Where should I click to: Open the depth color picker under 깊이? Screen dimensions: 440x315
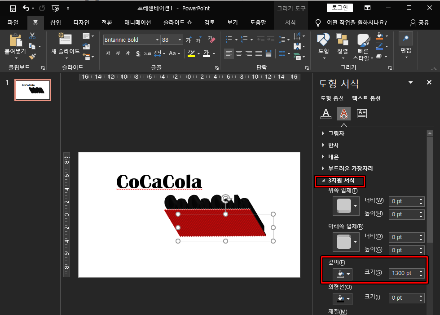click(342, 274)
